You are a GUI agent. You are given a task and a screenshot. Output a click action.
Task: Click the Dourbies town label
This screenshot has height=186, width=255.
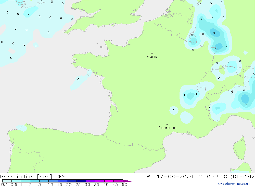[167, 128]
